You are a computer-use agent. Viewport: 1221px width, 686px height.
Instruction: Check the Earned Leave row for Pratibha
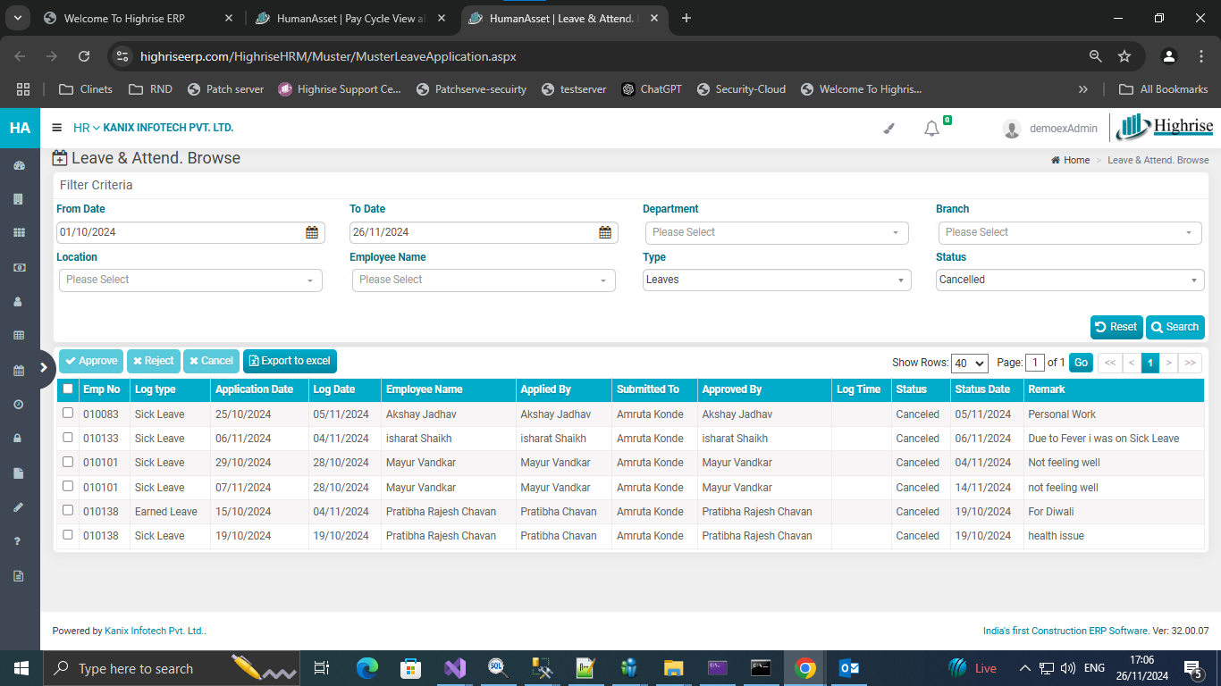[x=68, y=511]
